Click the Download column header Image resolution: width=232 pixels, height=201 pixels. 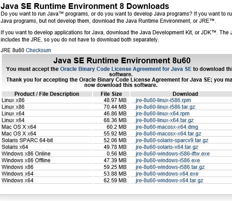coord(185,94)
